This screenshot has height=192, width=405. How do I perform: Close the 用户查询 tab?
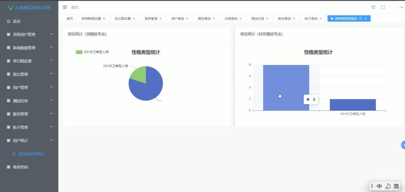pyautogui.click(x=187, y=18)
